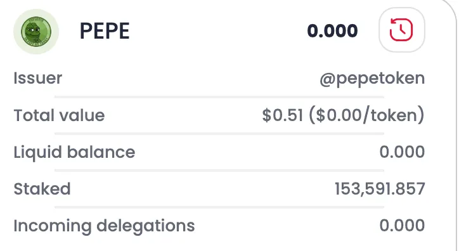Click the PEPE frog token logo
Screen dimensions: 459x251
[36, 31]
